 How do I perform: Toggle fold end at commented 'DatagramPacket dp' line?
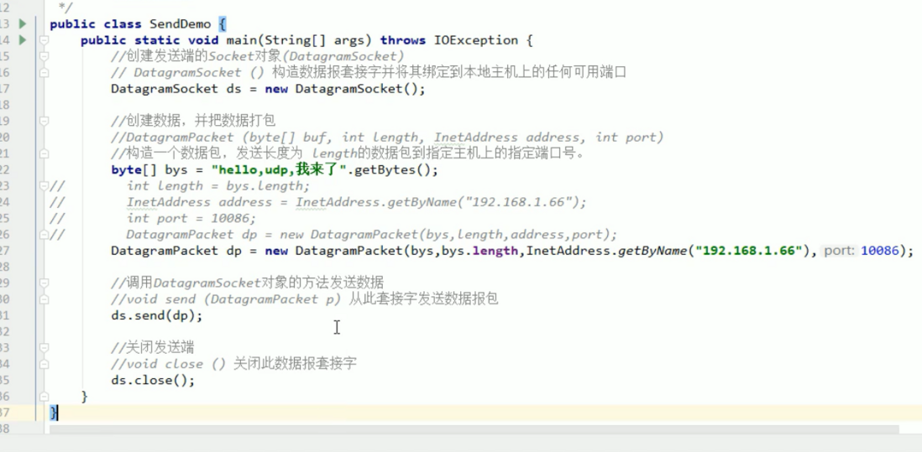click(x=45, y=235)
